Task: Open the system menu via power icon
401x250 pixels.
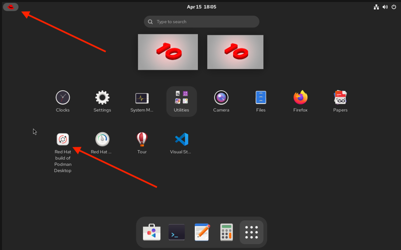Action: tap(394, 7)
